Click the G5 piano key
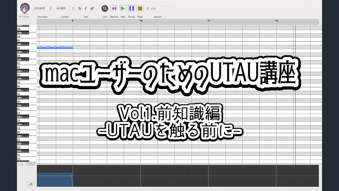The image size is (339, 191). click(26, 56)
